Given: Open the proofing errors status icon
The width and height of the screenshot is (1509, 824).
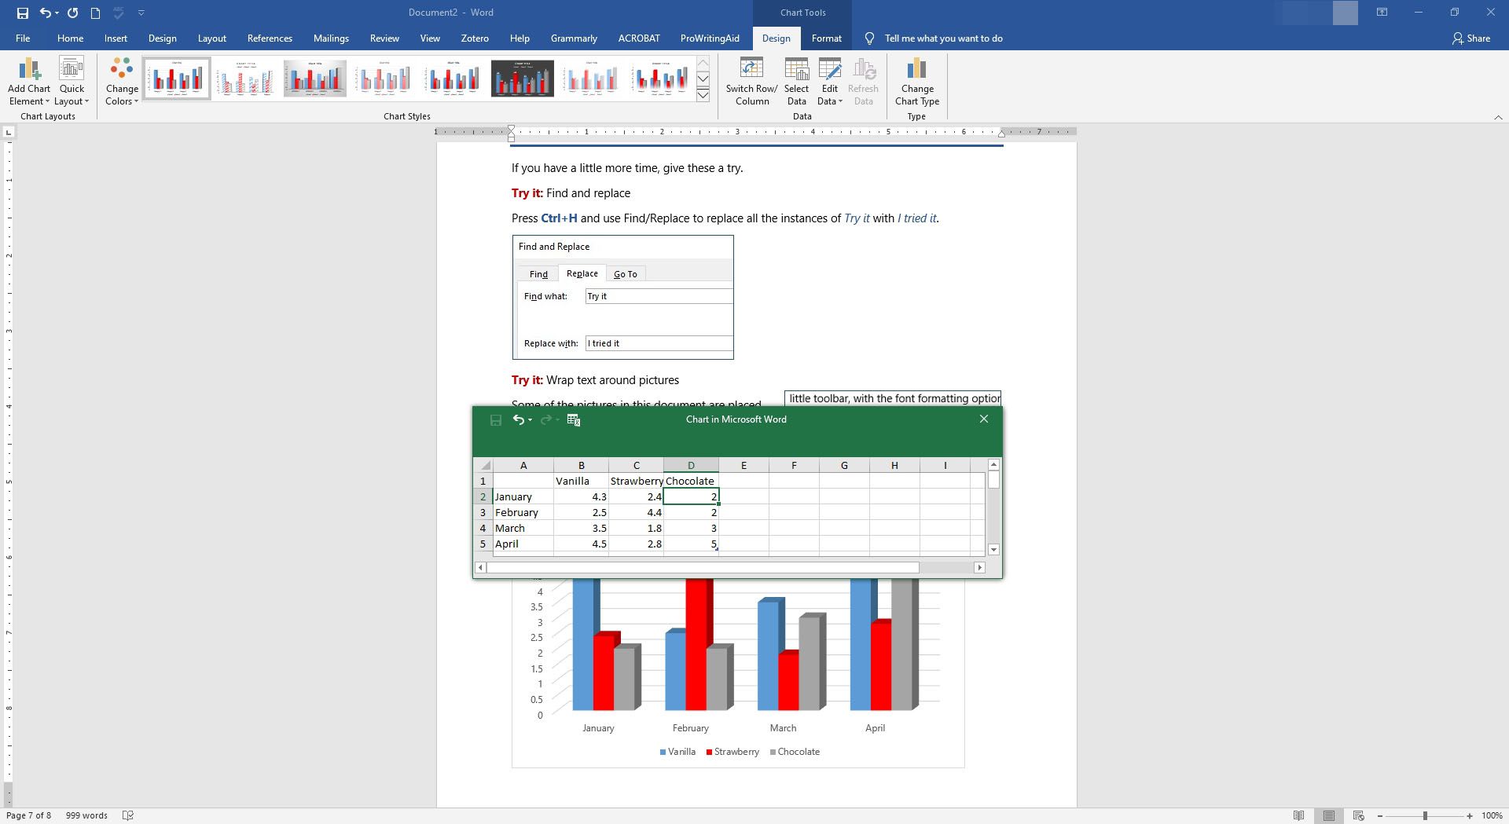Looking at the screenshot, I should [x=128, y=815].
